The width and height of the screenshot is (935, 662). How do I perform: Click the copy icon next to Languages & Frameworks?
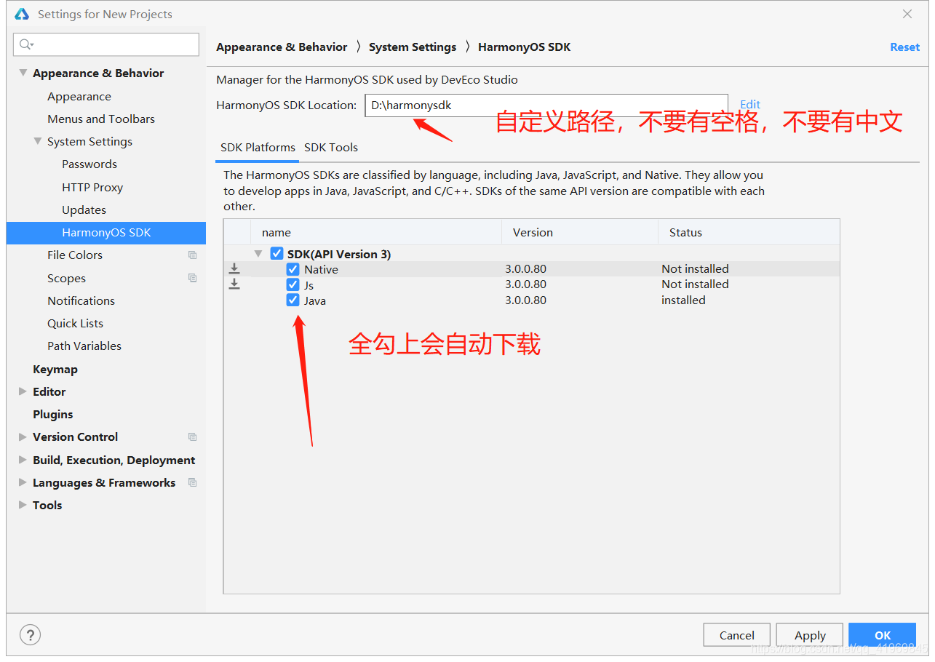click(192, 482)
